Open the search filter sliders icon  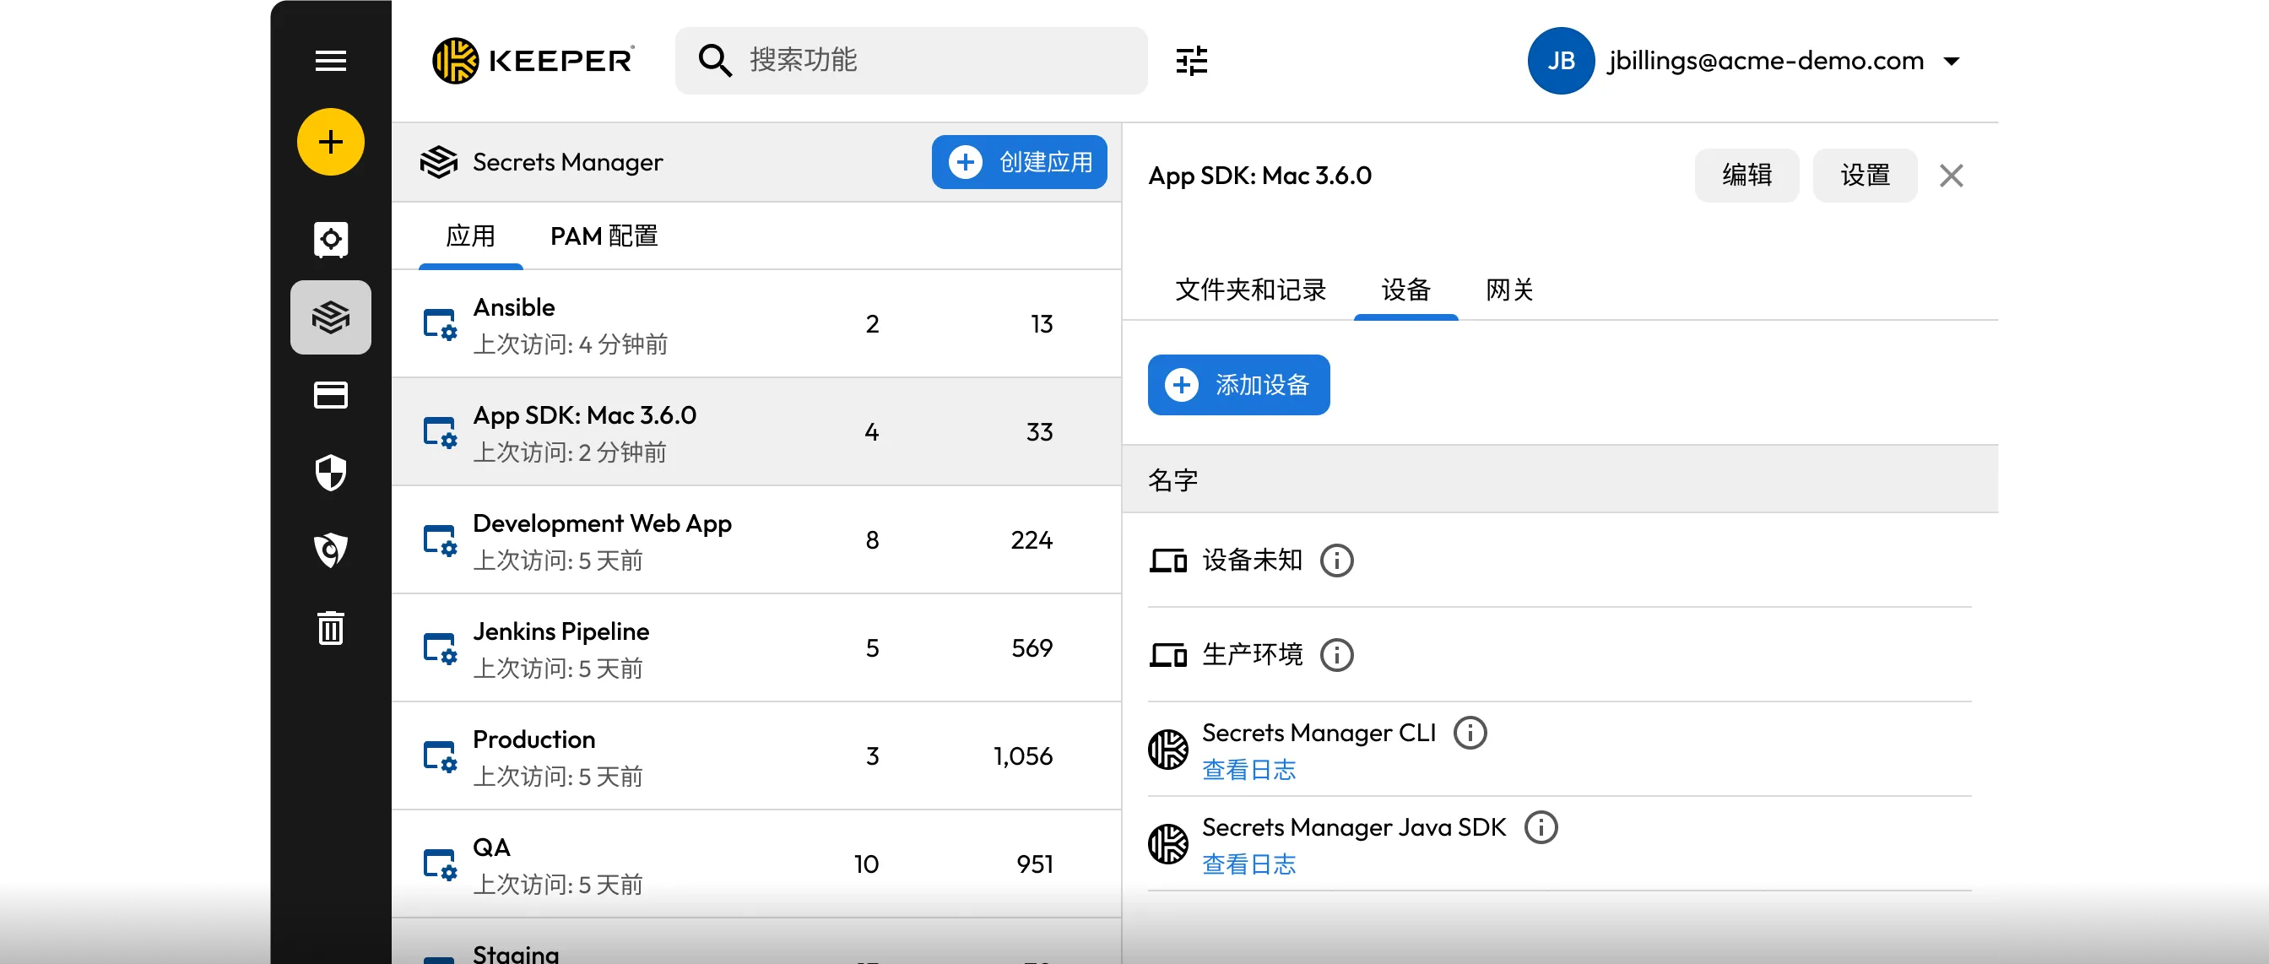click(x=1191, y=61)
